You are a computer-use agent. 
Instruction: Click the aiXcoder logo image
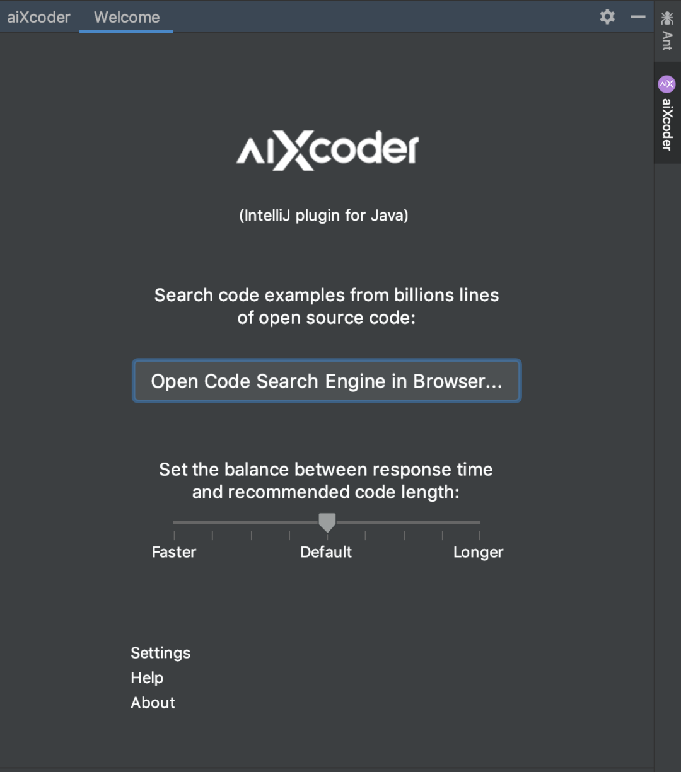(x=327, y=149)
